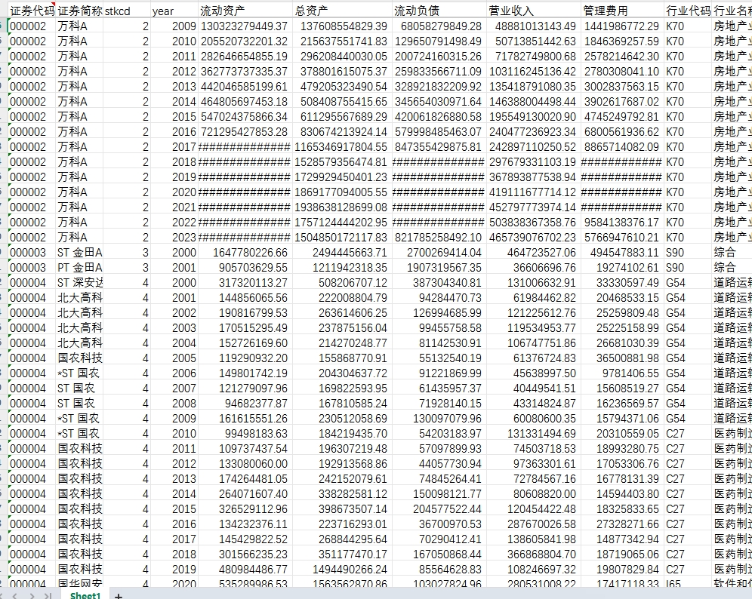Select cell reading 287670026.58
This screenshot has width=752, height=599.
coord(534,525)
